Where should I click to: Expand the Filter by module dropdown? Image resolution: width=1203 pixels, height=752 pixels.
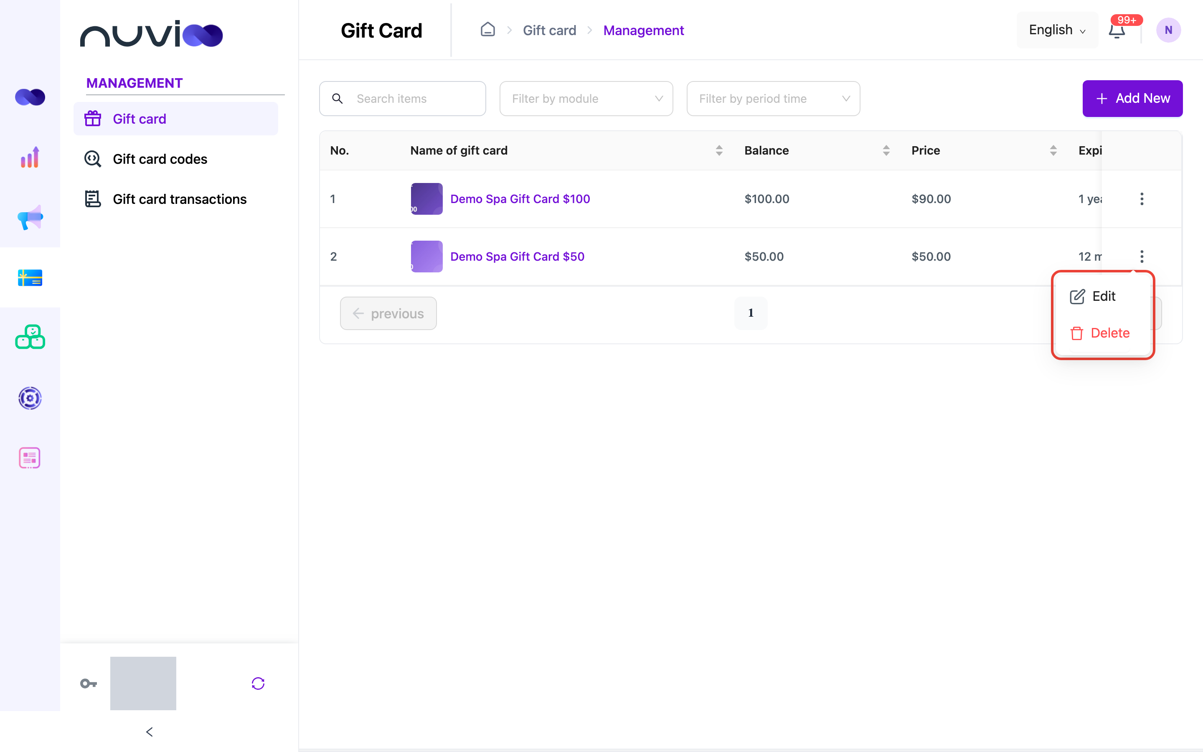point(586,99)
